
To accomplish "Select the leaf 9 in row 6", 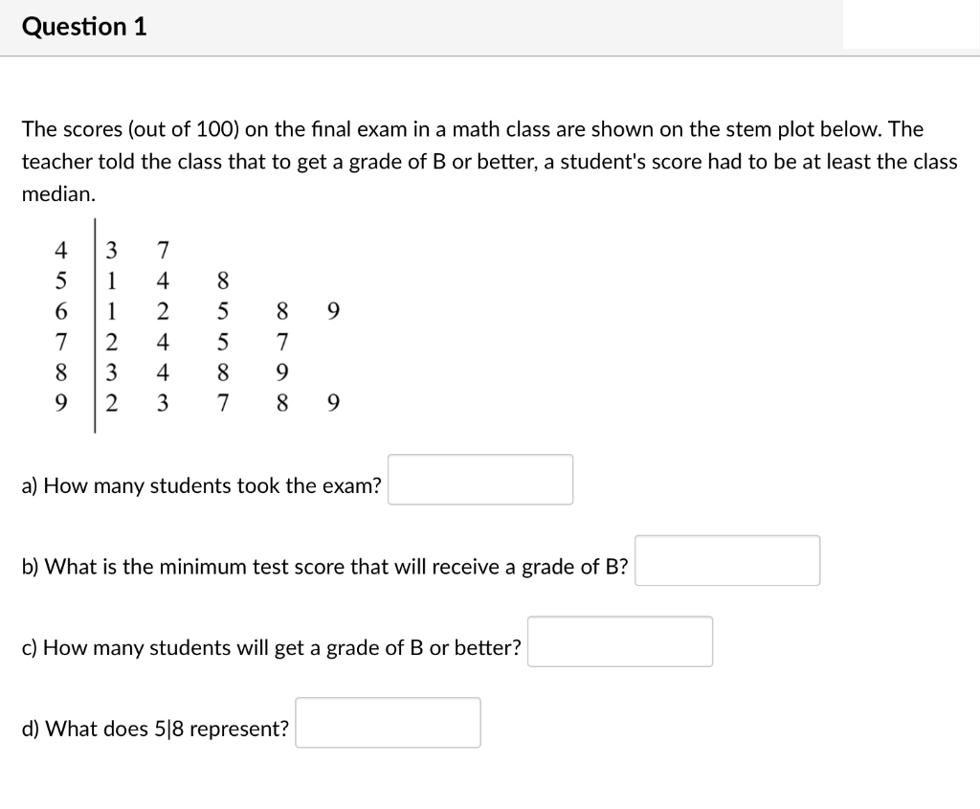I will pyautogui.click(x=331, y=311).
